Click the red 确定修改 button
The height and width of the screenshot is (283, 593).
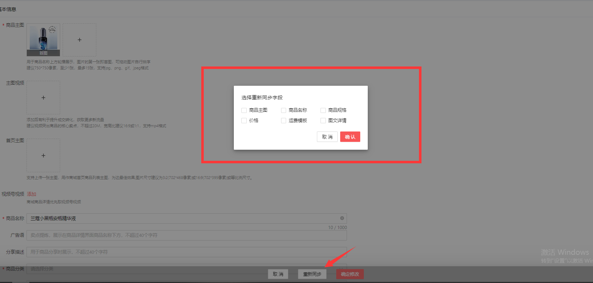coord(350,274)
